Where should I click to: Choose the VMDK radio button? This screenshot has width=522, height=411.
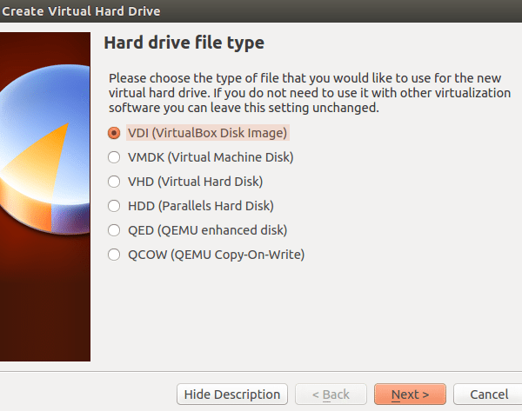113,157
